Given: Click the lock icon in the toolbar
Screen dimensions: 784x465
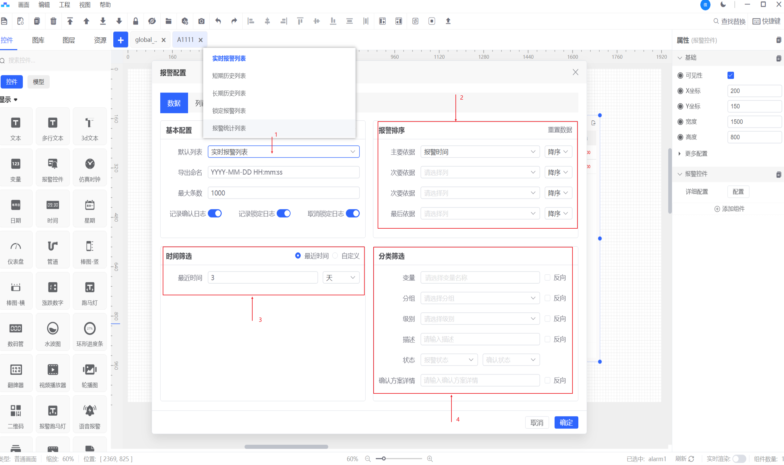Looking at the screenshot, I should pyautogui.click(x=136, y=21).
